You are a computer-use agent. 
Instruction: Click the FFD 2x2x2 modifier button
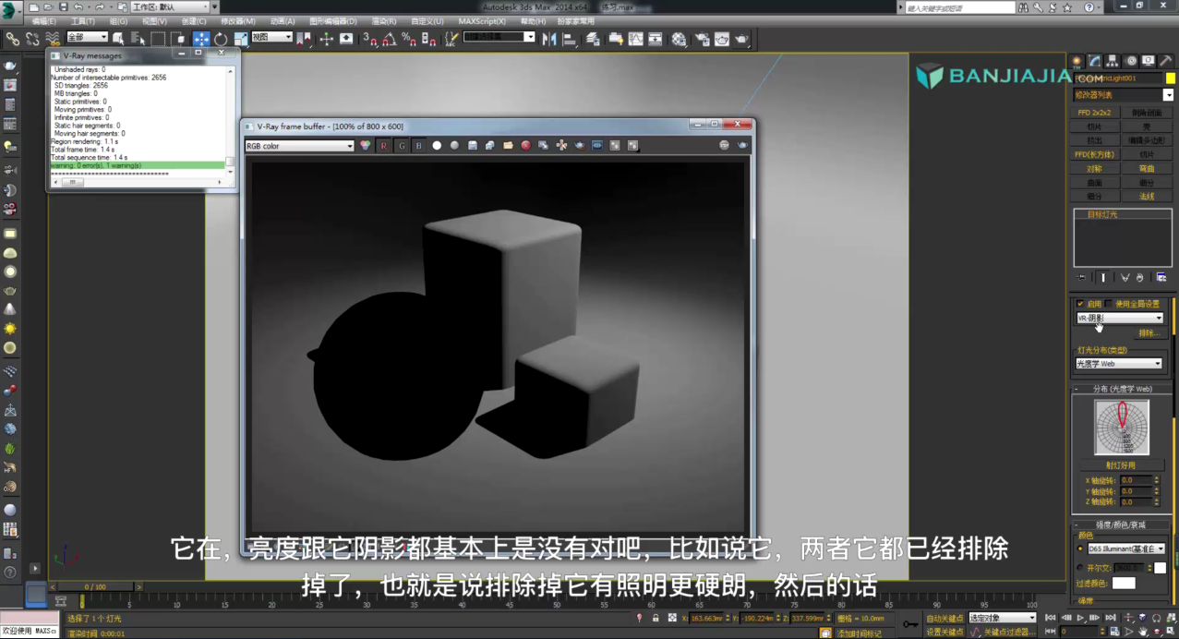(1094, 113)
